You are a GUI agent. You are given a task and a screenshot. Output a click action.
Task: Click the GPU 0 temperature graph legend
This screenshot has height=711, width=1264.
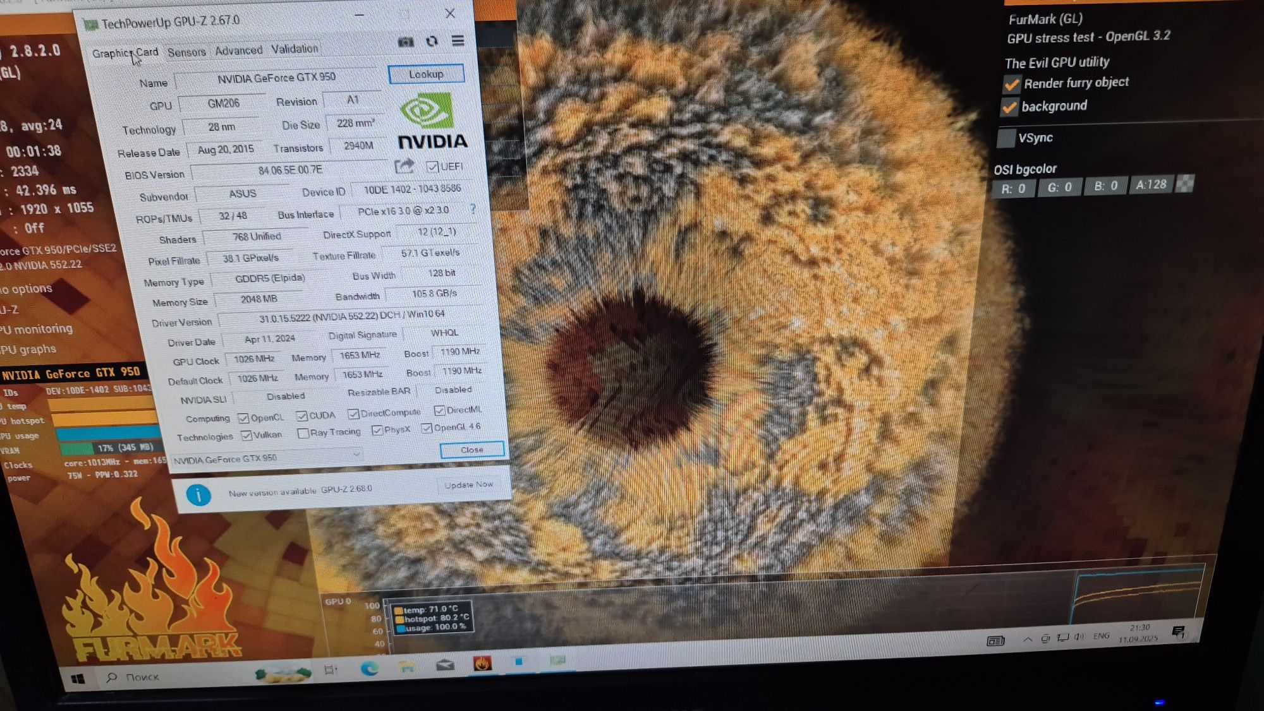(432, 618)
